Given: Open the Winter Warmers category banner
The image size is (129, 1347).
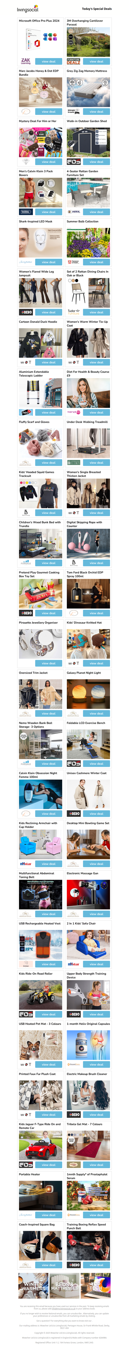Looking at the screenshot, I should [34, 1286].
